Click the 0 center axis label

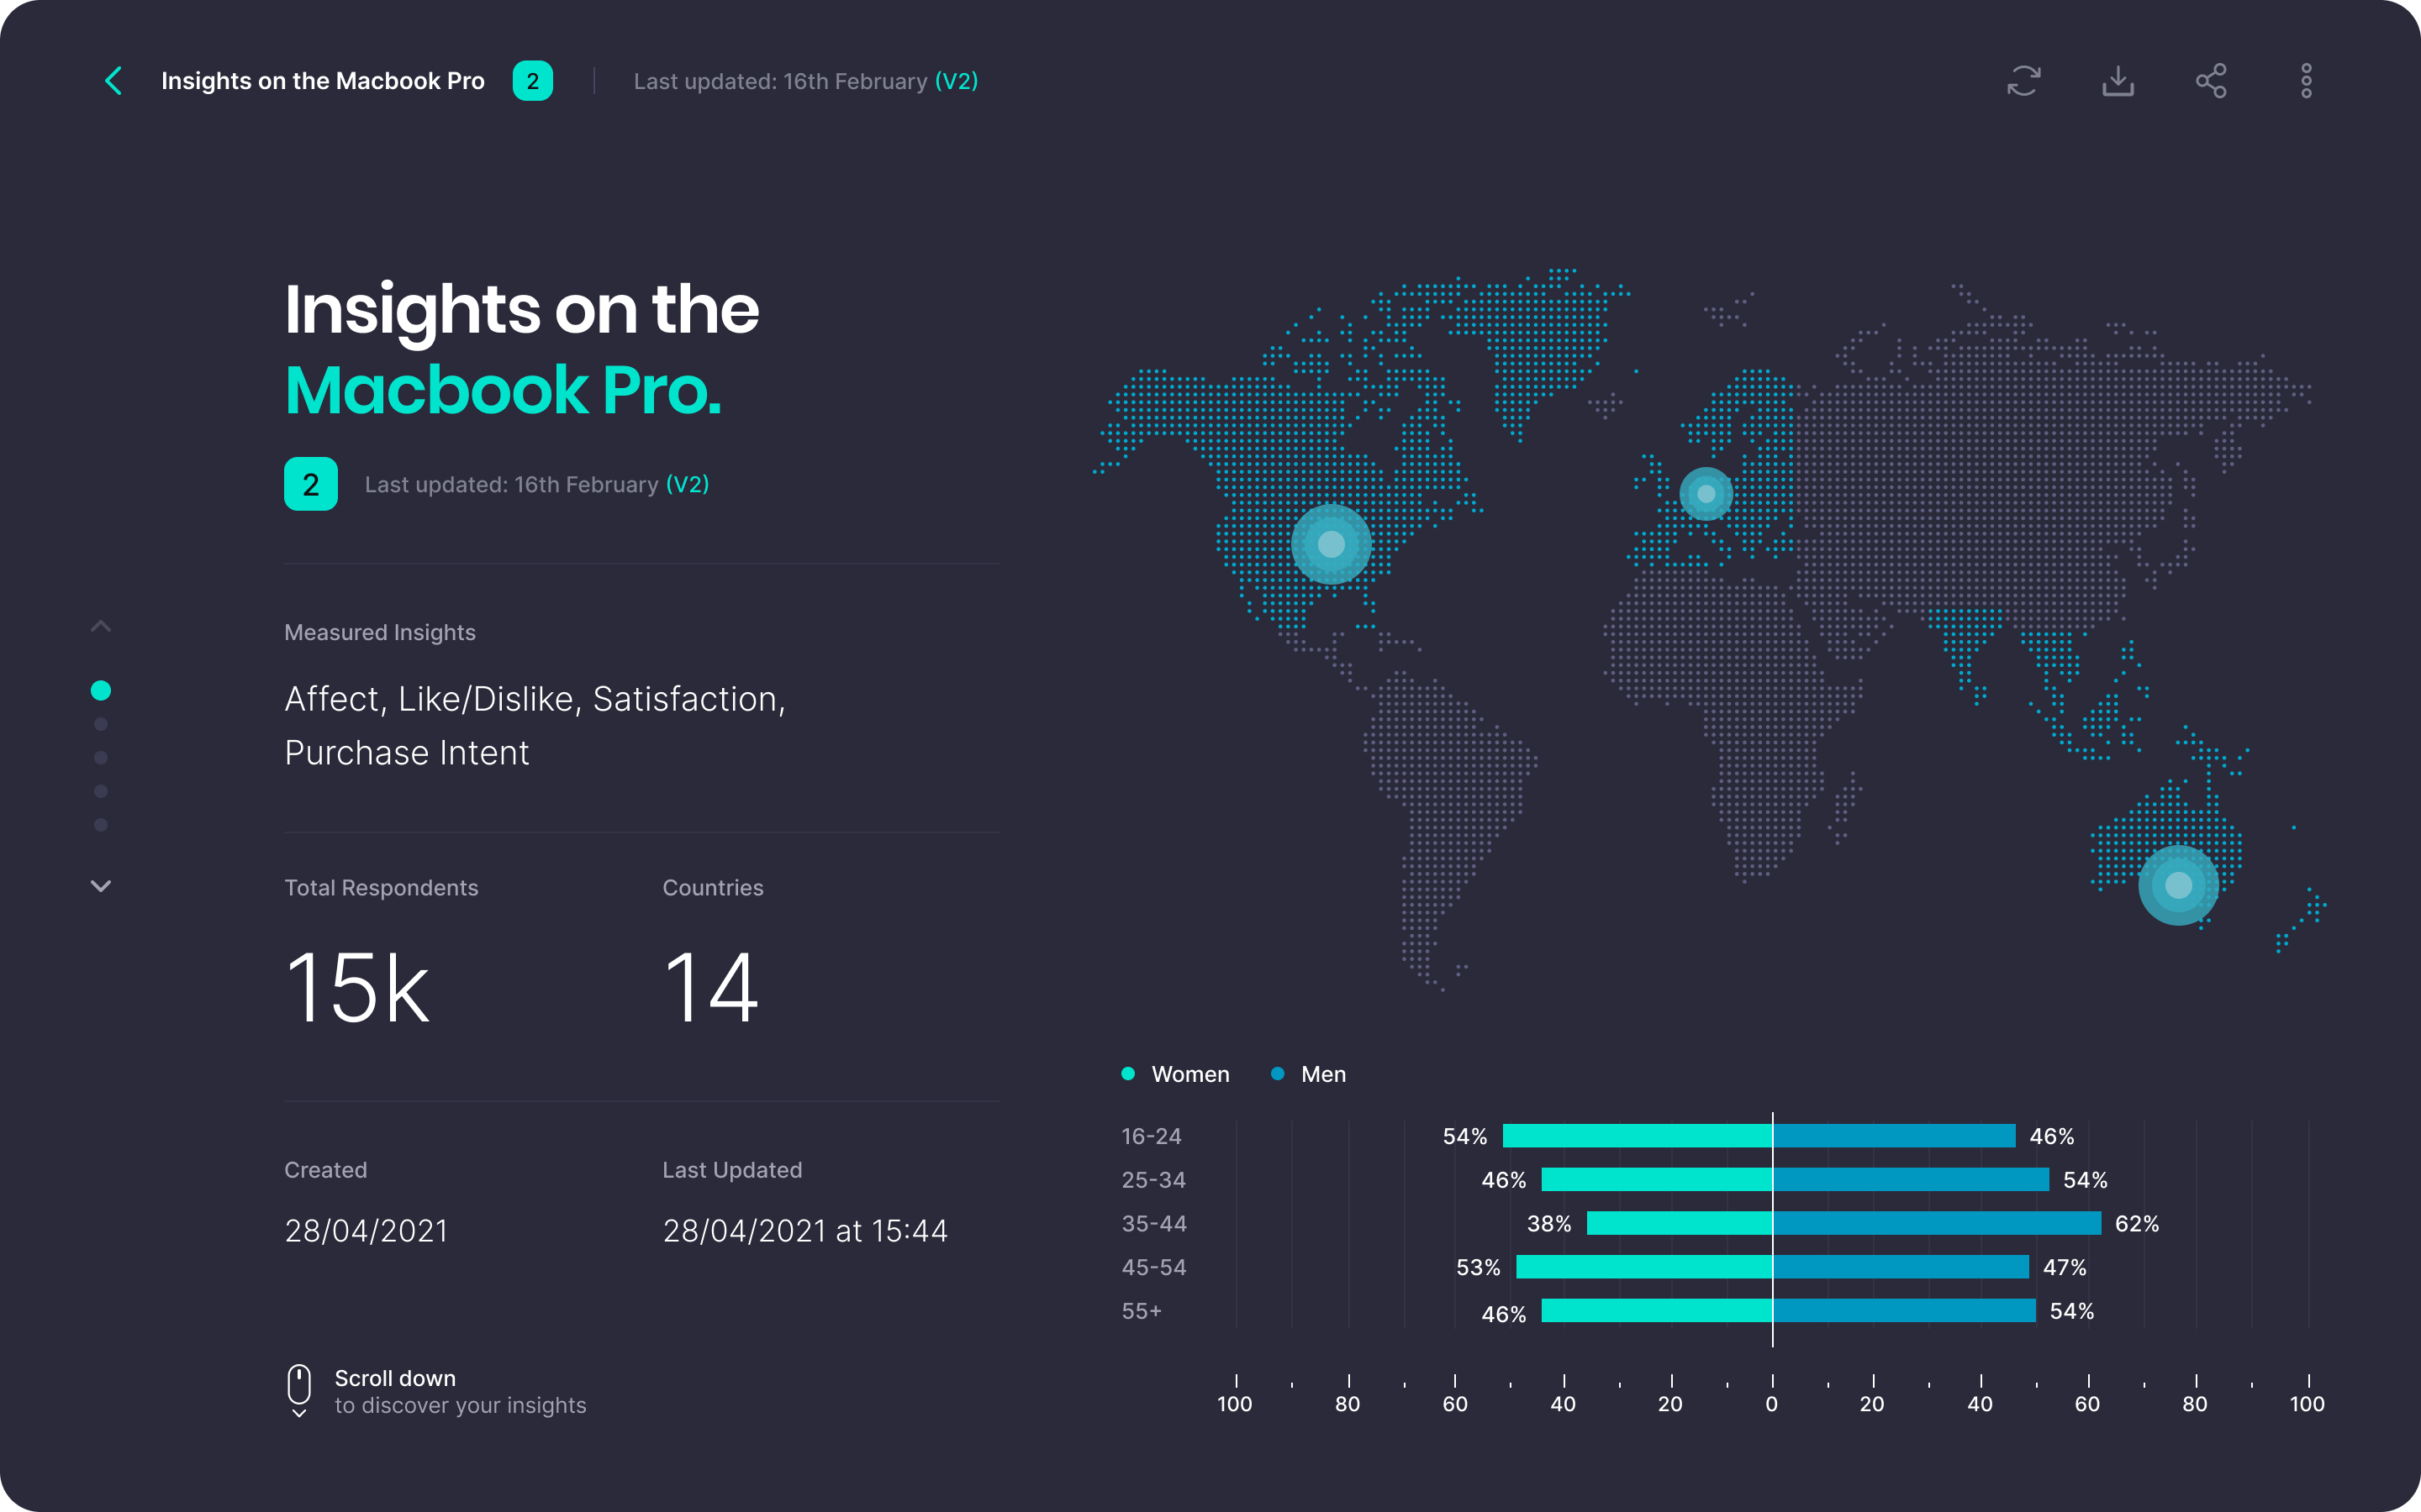click(1772, 1404)
